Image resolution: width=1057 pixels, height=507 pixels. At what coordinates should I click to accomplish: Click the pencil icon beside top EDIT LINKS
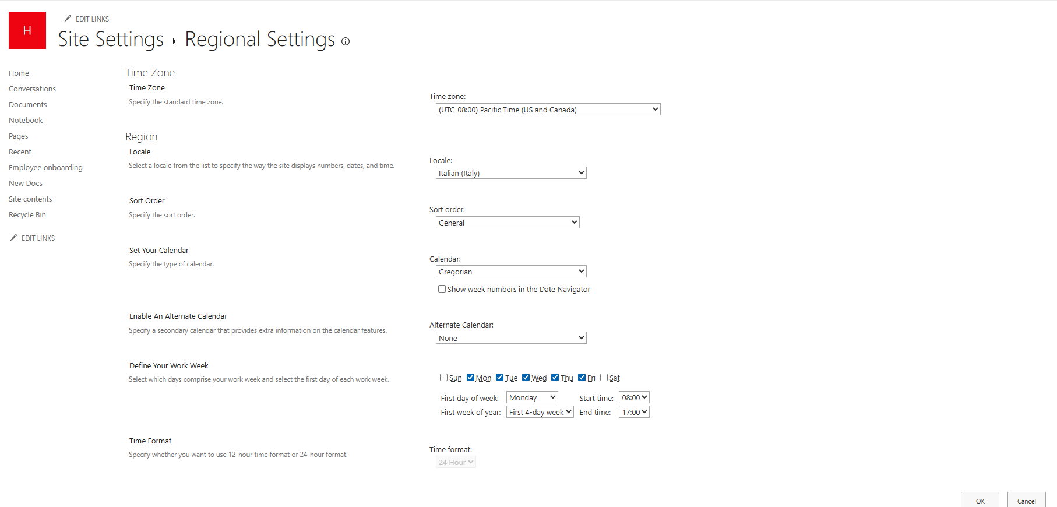tap(68, 19)
